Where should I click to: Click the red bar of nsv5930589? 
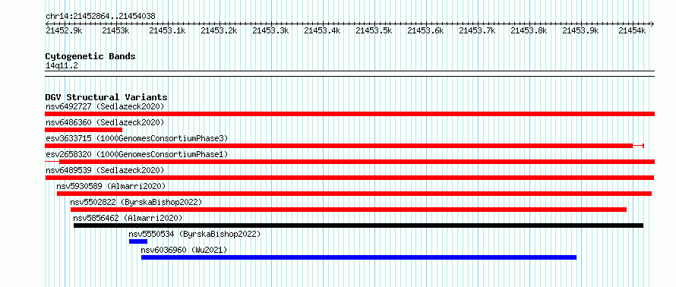pyautogui.click(x=355, y=194)
